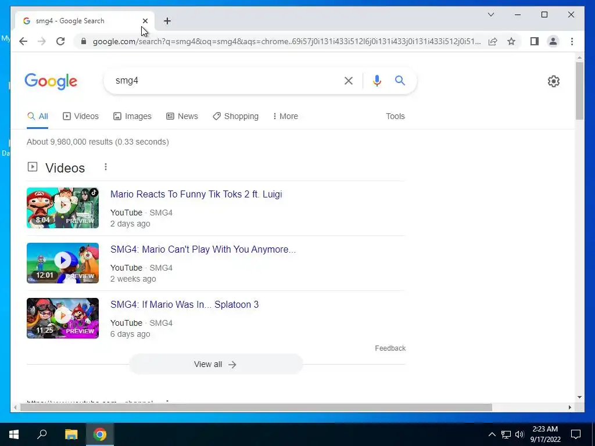Image resolution: width=595 pixels, height=446 pixels.
Task: Open Mario Reacts To Funny Tik Toks link
Action: tap(196, 194)
